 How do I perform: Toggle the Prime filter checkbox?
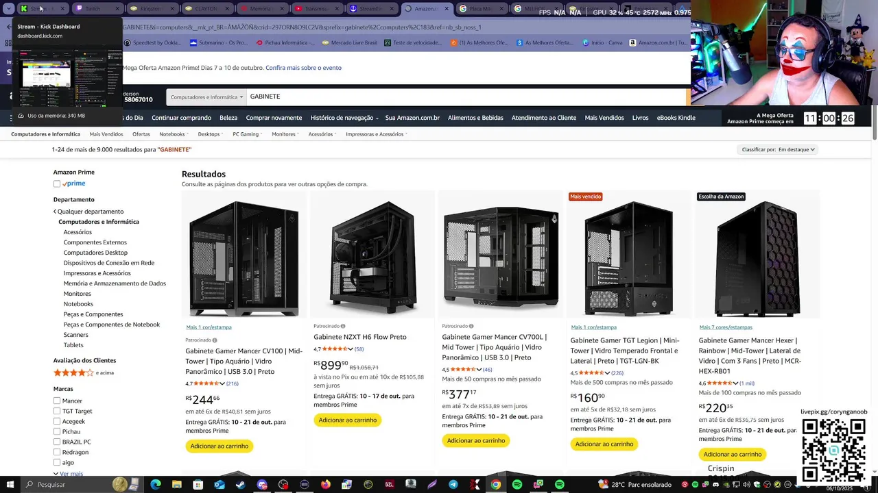coord(57,184)
